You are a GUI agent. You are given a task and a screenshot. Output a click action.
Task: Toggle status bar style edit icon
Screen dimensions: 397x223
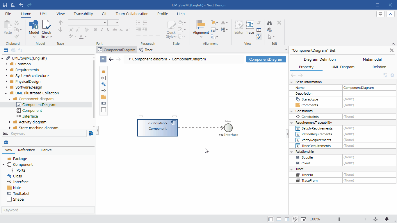click(295, 219)
